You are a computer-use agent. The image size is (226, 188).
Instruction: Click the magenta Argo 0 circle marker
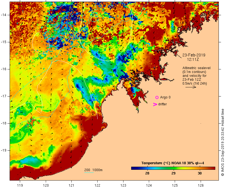(x=157, y=98)
